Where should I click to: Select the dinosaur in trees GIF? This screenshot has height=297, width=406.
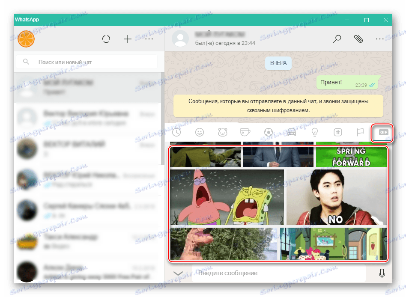click(224, 244)
